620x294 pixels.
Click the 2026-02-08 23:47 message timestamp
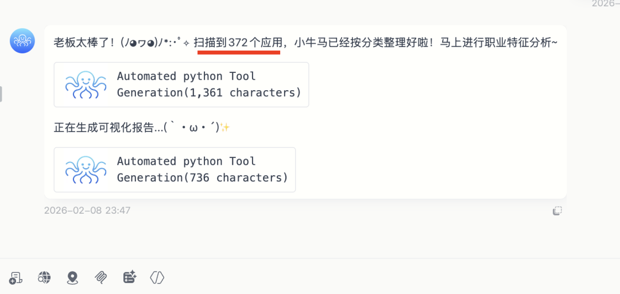(x=87, y=211)
